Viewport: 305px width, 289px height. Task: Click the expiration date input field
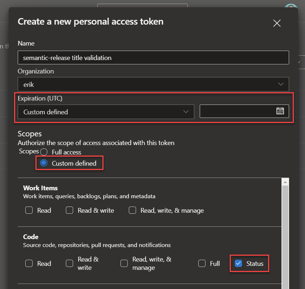[244, 111]
